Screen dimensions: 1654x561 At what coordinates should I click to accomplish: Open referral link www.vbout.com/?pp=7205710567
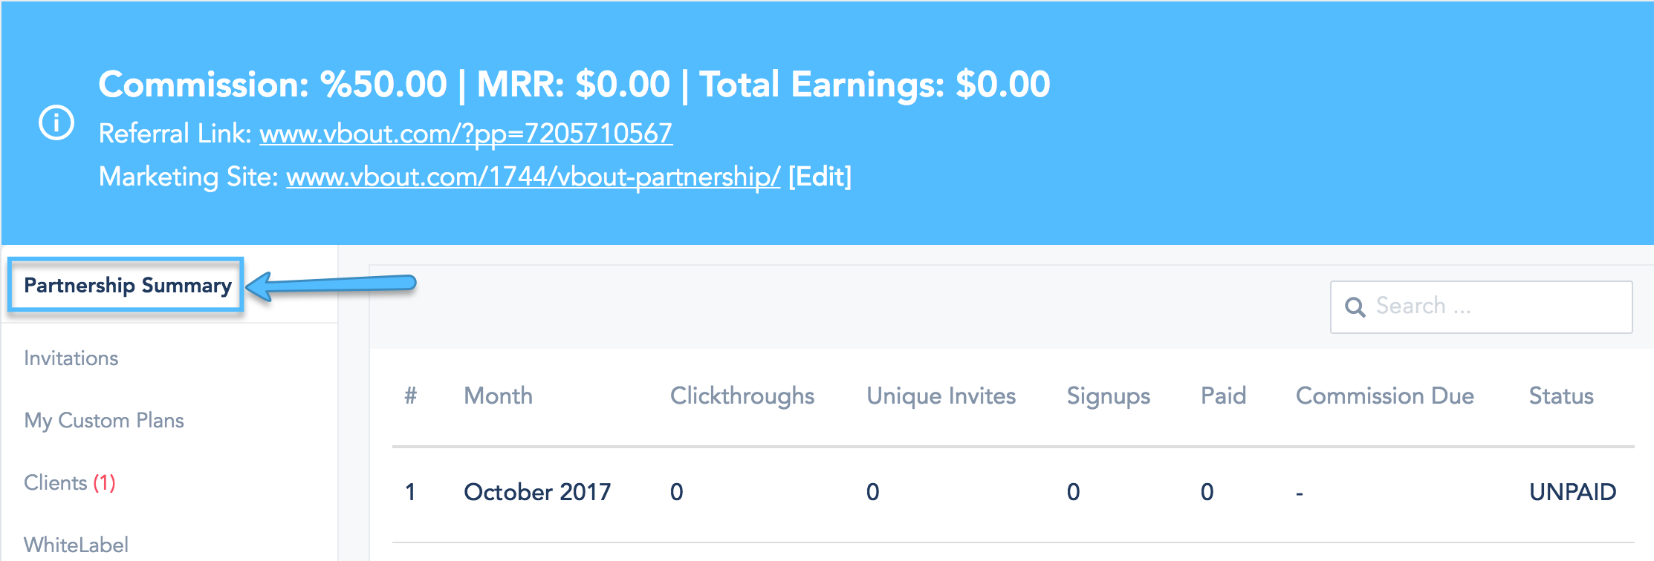tap(466, 134)
